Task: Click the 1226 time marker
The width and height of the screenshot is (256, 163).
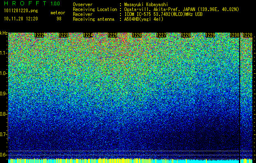Action: (137, 35)
